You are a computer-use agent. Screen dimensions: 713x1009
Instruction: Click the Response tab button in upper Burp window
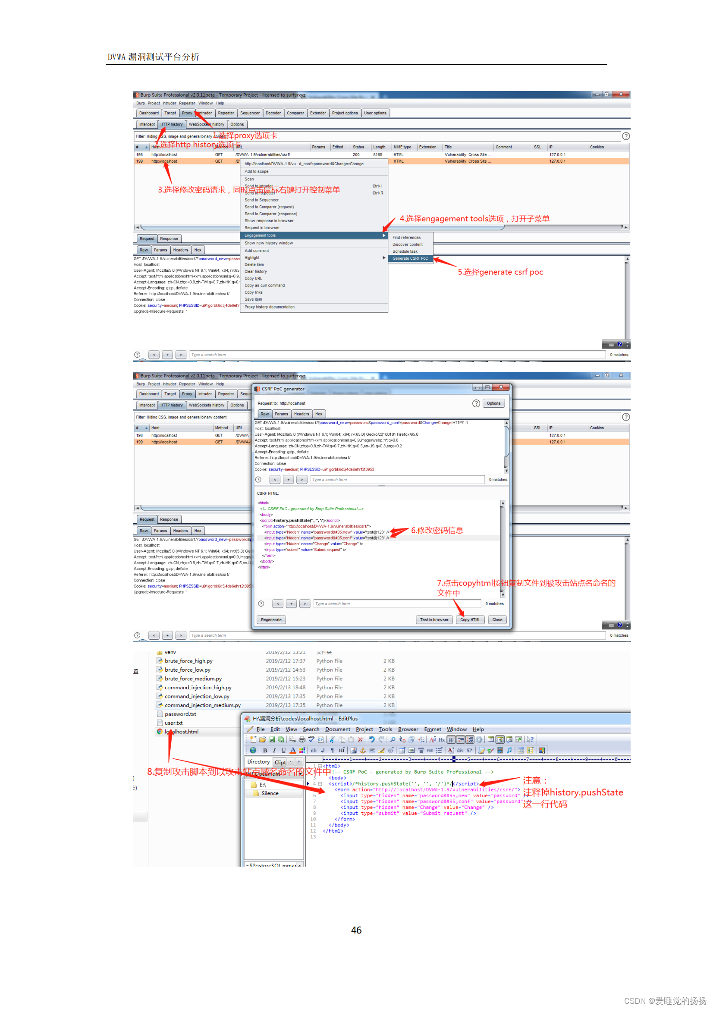(x=169, y=239)
